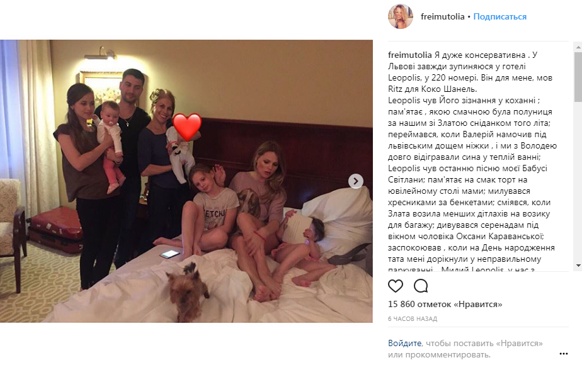Follow the account via Подписаться

[x=499, y=17]
